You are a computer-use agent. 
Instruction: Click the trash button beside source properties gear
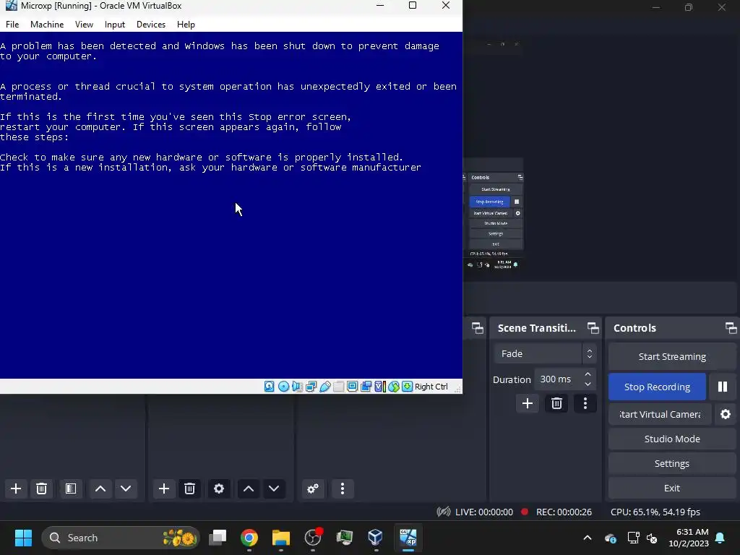click(x=189, y=489)
